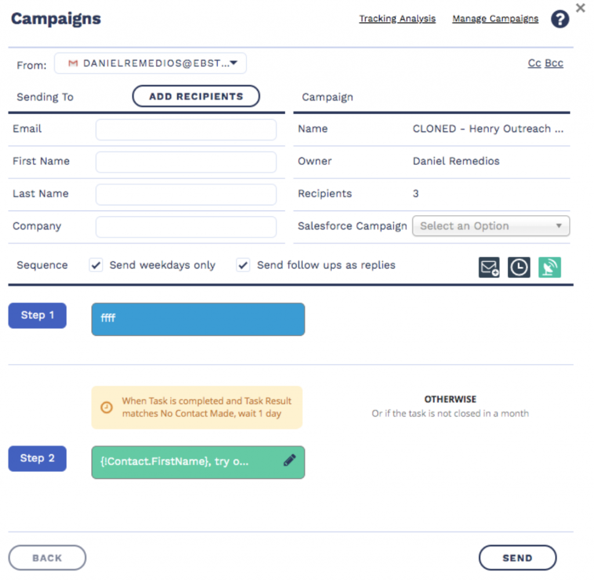
Task: Click into the Email input field
Action: [x=186, y=129]
